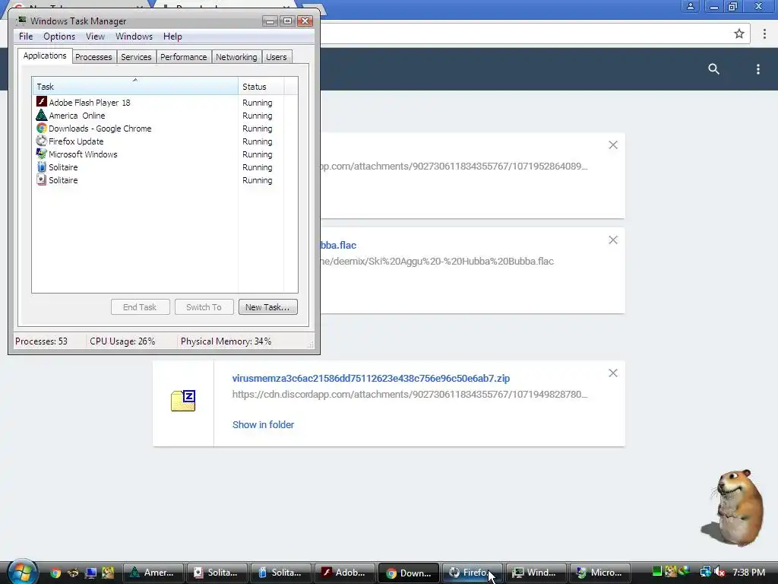Viewport: 778px width, 584px height.
Task: Click "Processes: 53" in the status bar
Action: [42, 341]
